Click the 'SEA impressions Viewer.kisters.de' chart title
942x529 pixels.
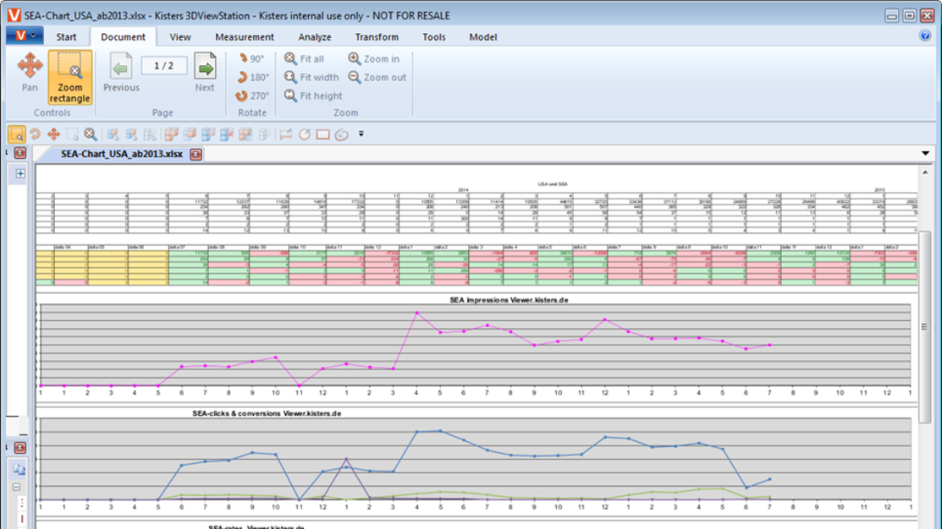pyautogui.click(x=509, y=300)
